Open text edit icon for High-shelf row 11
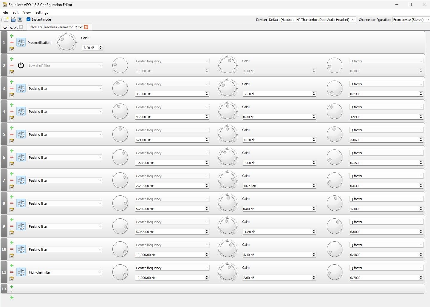The width and height of the screenshot is (430, 307). point(12,279)
